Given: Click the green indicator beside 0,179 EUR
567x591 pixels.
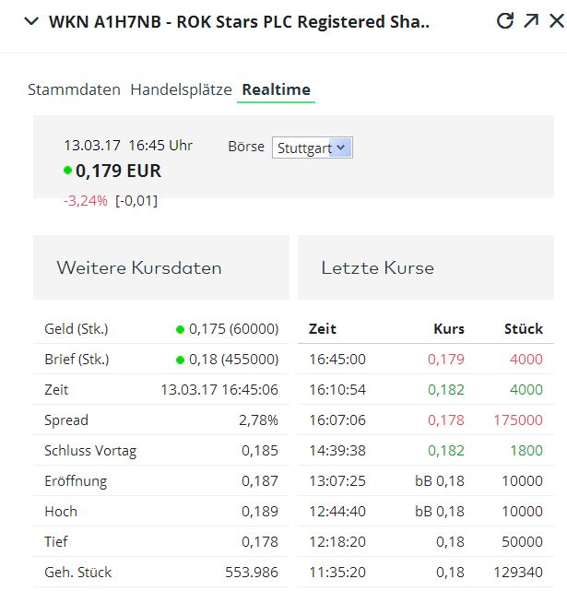Looking at the screenshot, I should pyautogui.click(x=68, y=171).
